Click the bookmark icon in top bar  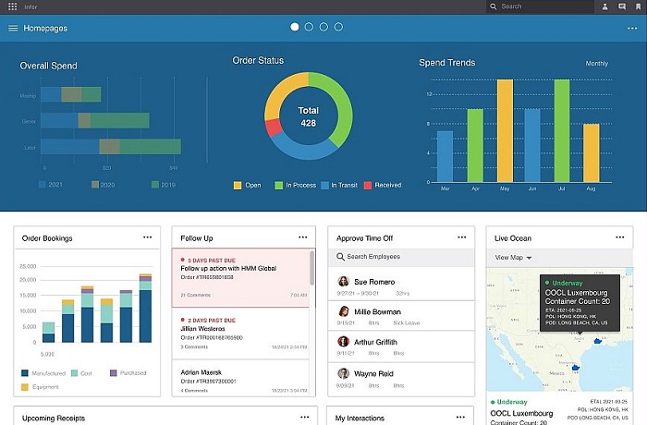click(x=639, y=6)
